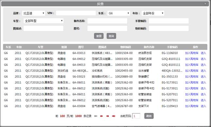Screen dimensions: 211x127
Task: Select manual code EG-1109413 cell
Action: point(170,106)
